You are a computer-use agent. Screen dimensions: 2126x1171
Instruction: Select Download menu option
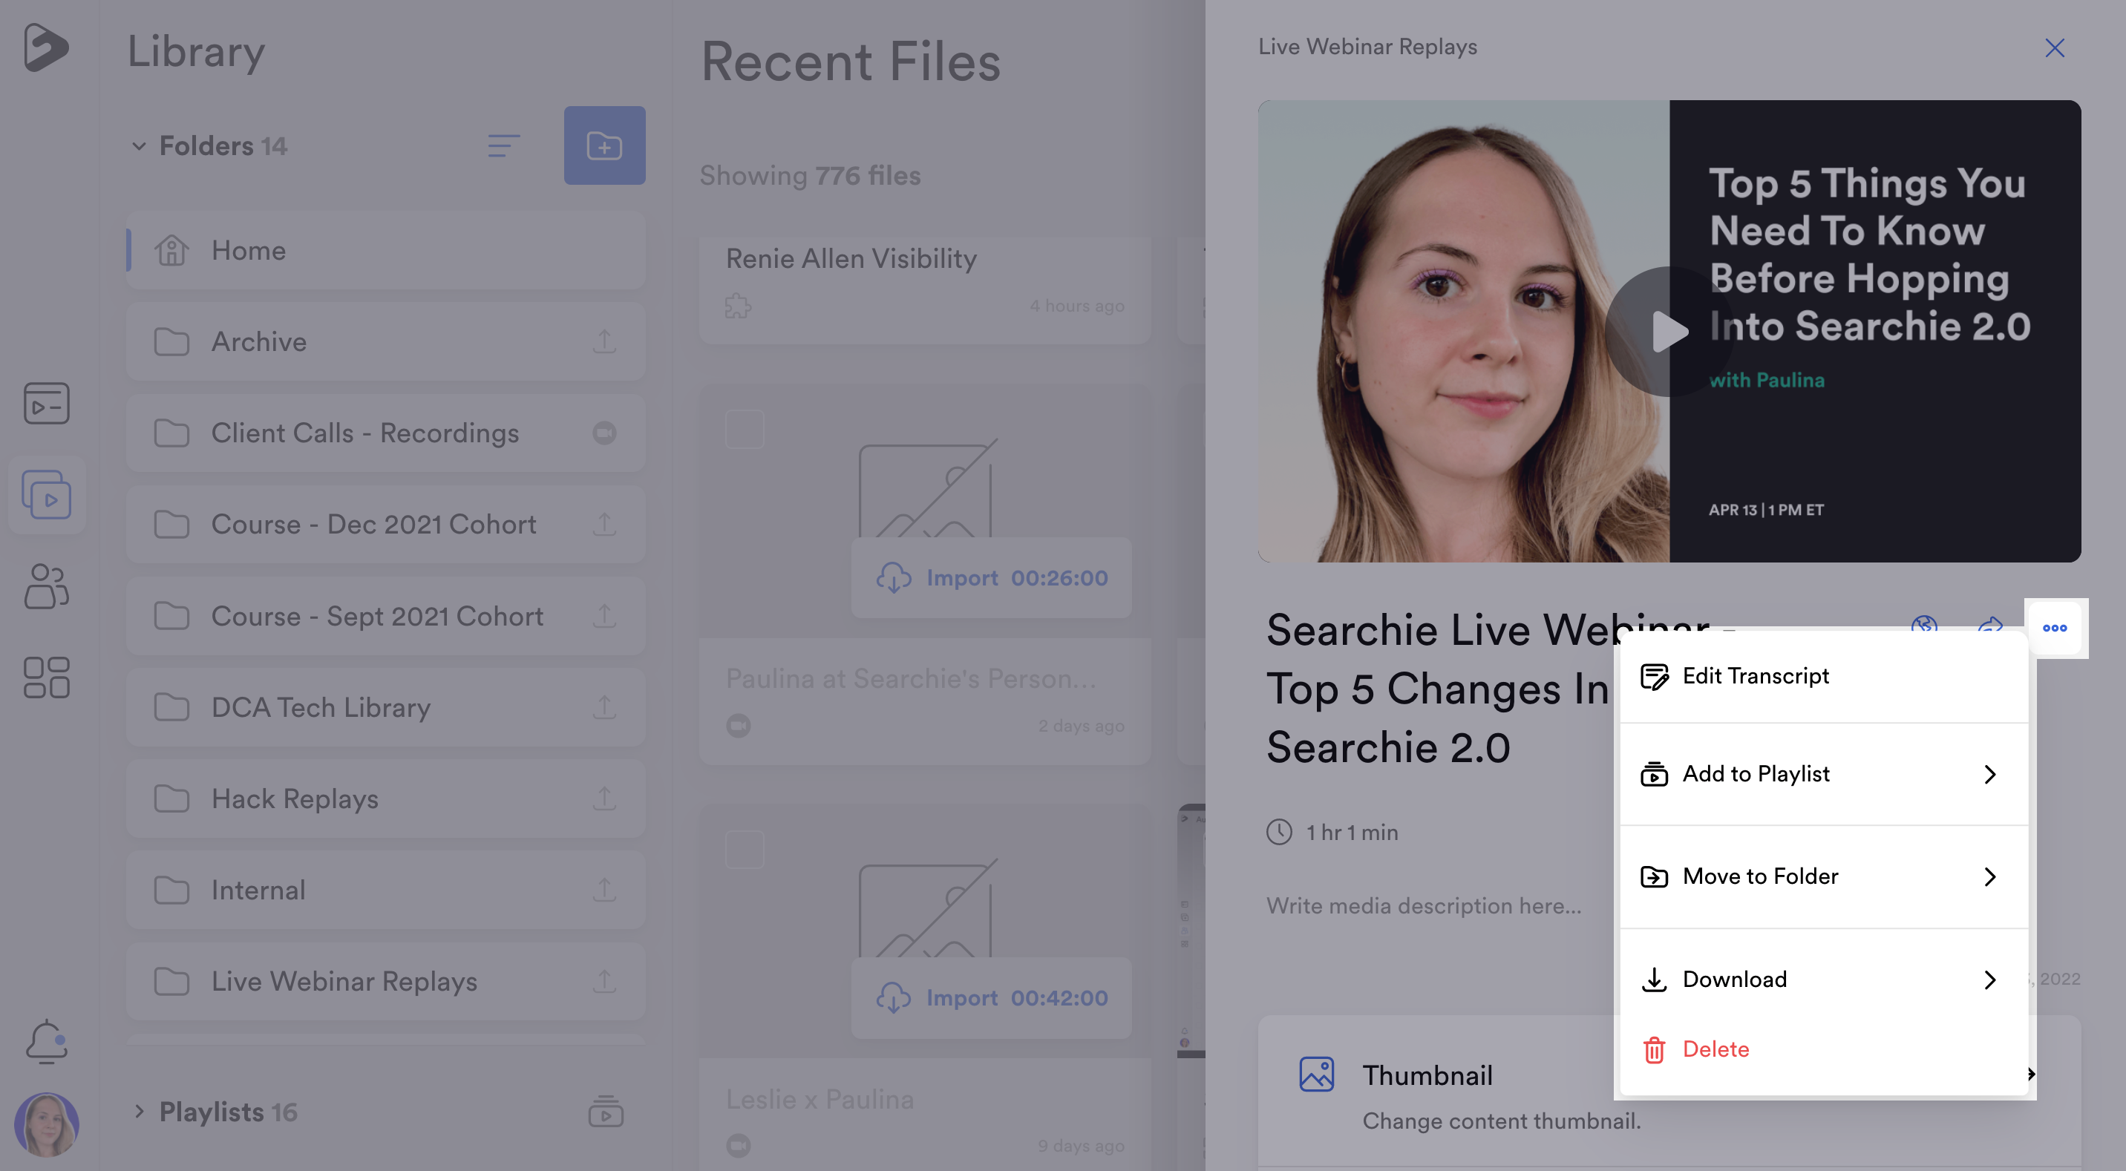click(1824, 980)
